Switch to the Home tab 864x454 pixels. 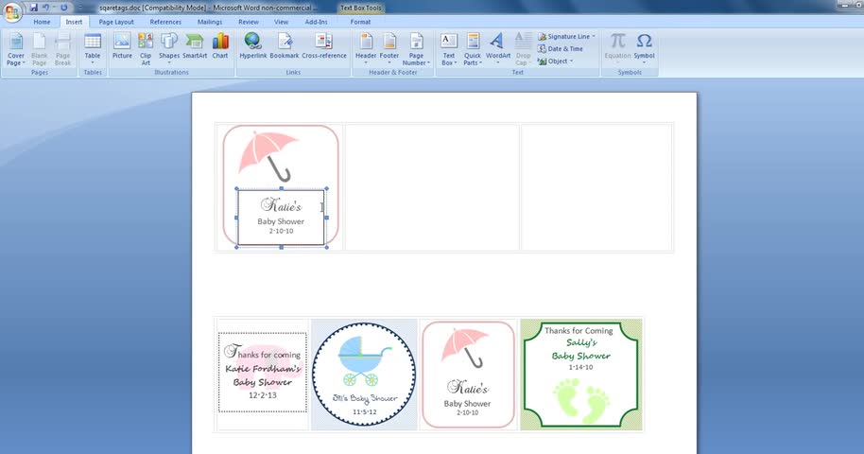42,22
